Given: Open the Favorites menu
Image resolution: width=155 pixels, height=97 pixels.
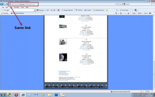Looking at the screenshot, I should [x=17, y=7].
